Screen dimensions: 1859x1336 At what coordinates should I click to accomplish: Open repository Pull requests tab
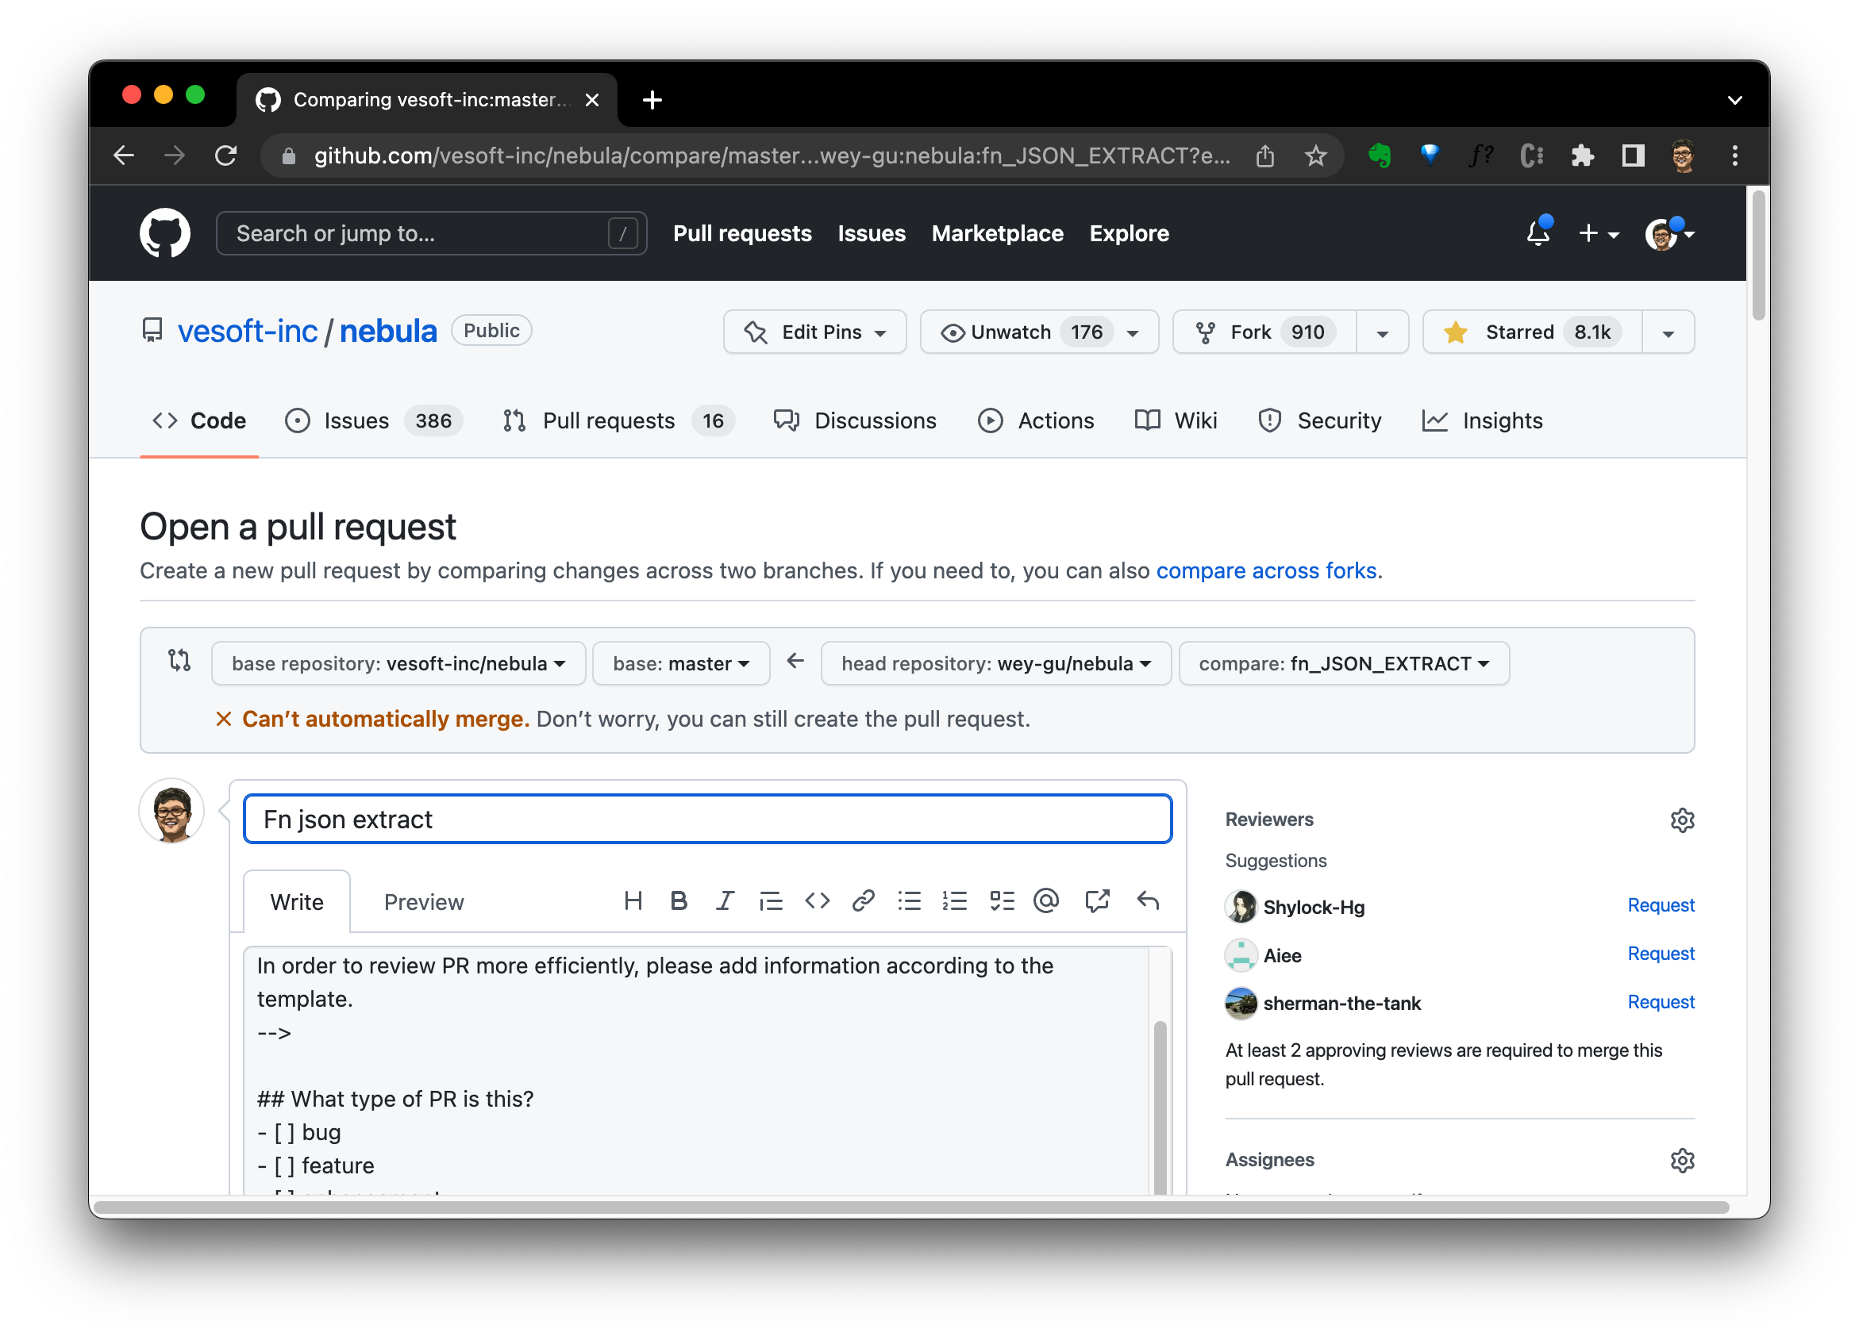click(619, 420)
